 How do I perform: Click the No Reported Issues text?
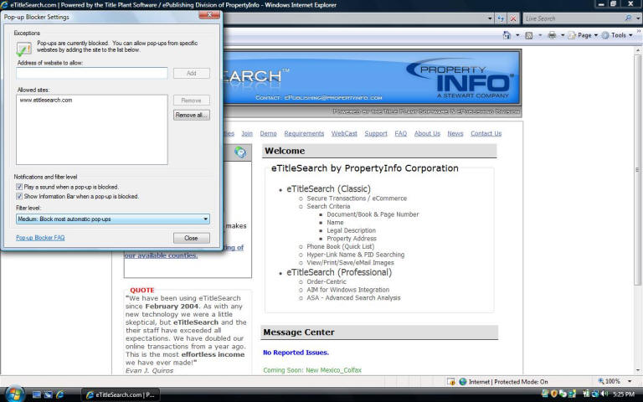296,353
